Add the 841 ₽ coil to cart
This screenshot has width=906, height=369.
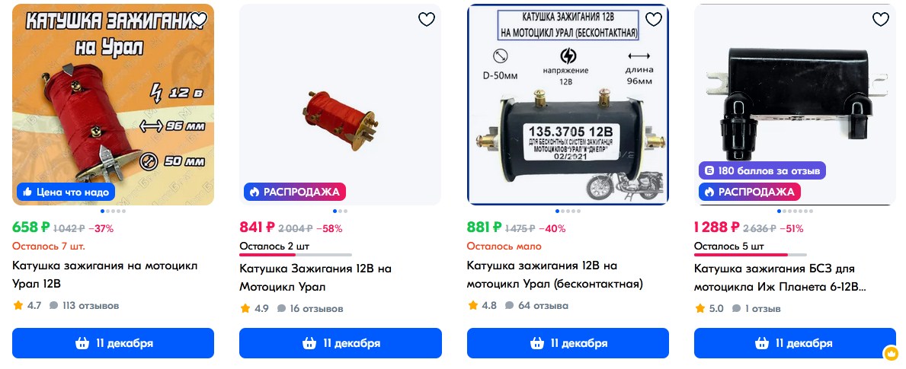click(x=341, y=343)
